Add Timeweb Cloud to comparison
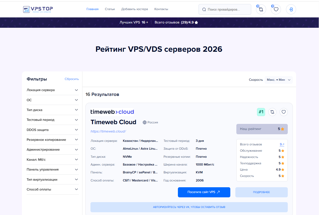 click(x=272, y=112)
